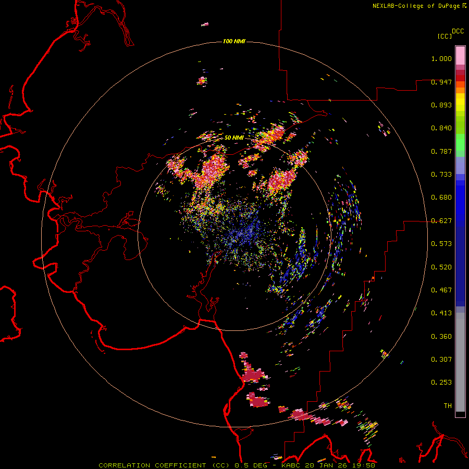Click the 0.360 scale value
This screenshot has width=469, height=469.
(x=441, y=337)
